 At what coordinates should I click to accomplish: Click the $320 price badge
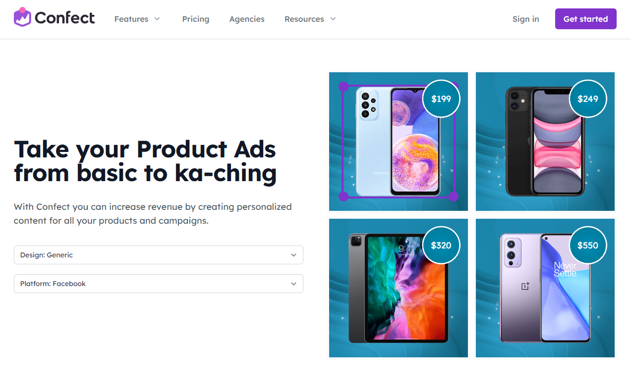coord(441,245)
